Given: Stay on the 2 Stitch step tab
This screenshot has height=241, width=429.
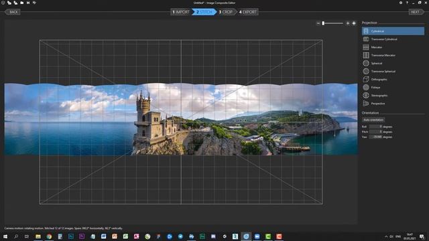Looking at the screenshot, I should [204, 12].
